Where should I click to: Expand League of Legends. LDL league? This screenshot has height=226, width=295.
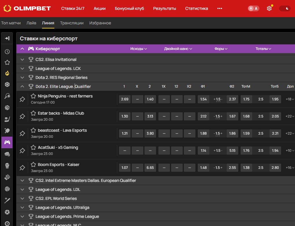click(x=22, y=189)
